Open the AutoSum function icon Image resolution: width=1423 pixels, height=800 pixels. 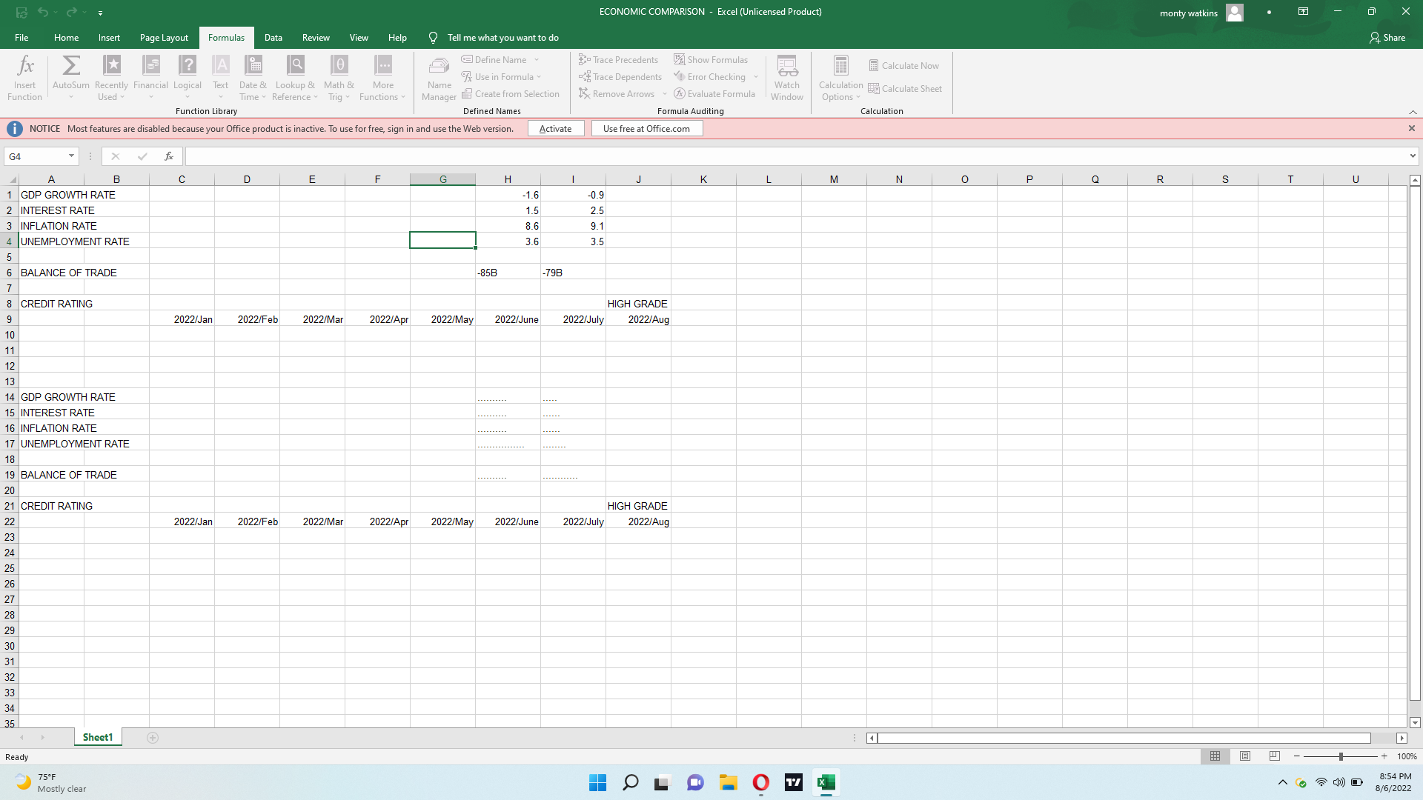71,67
